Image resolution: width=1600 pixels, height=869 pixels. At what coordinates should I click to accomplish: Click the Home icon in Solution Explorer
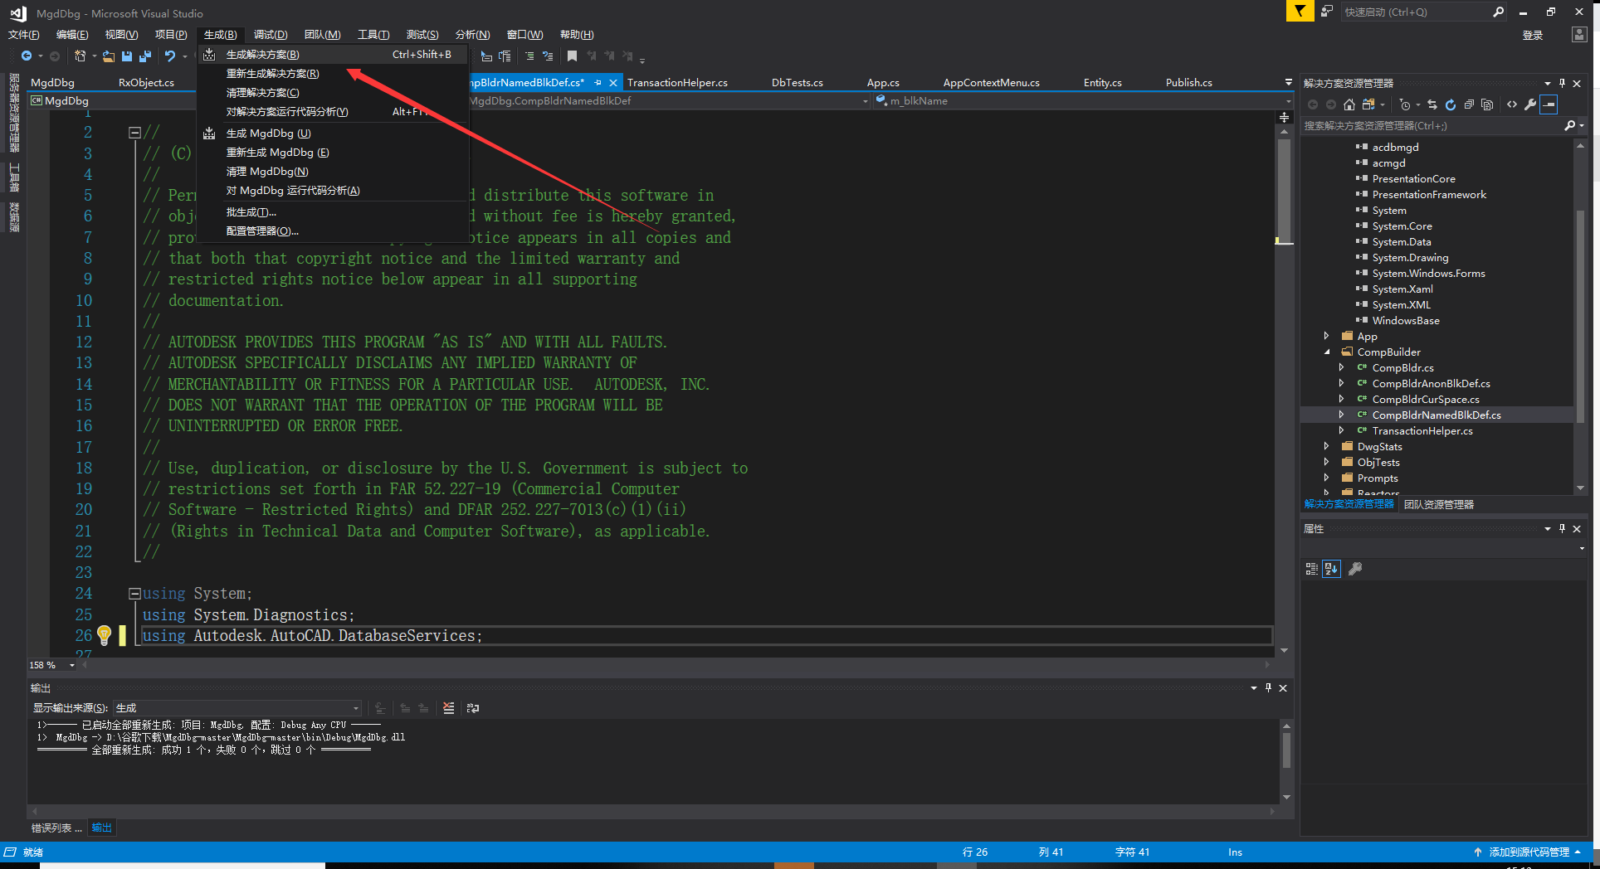1349,104
